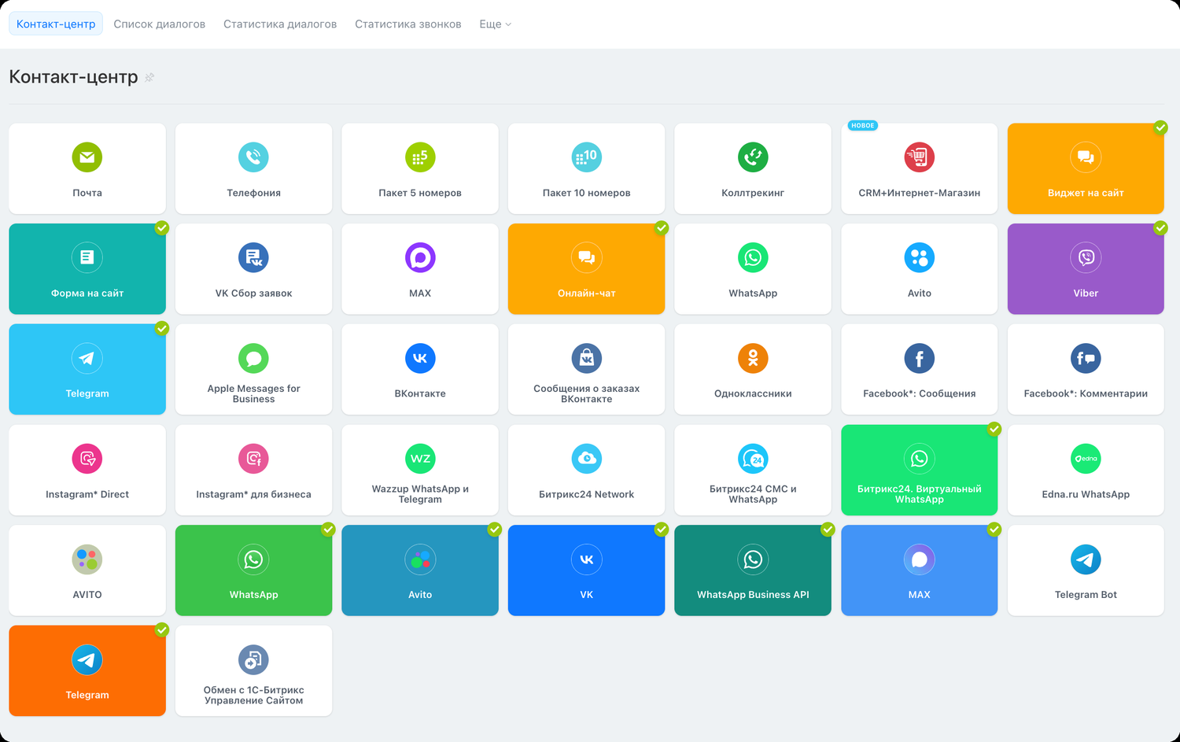Click the Битрикс24 Network cloud icon
1180x742 pixels.
pyautogui.click(x=586, y=459)
